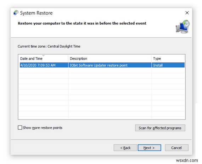Sort by the Type column header
This screenshot has width=202, height=164.
(x=157, y=59)
